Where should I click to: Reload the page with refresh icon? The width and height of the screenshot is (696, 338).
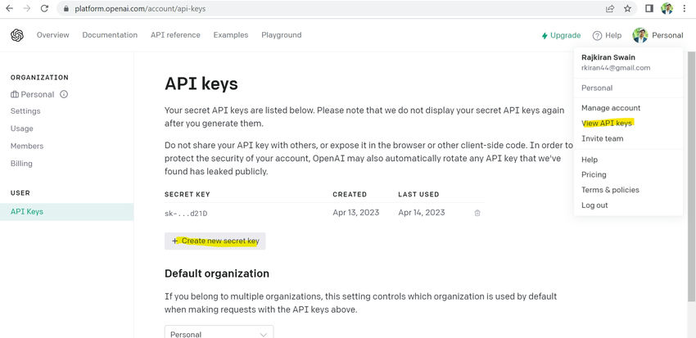click(x=44, y=8)
